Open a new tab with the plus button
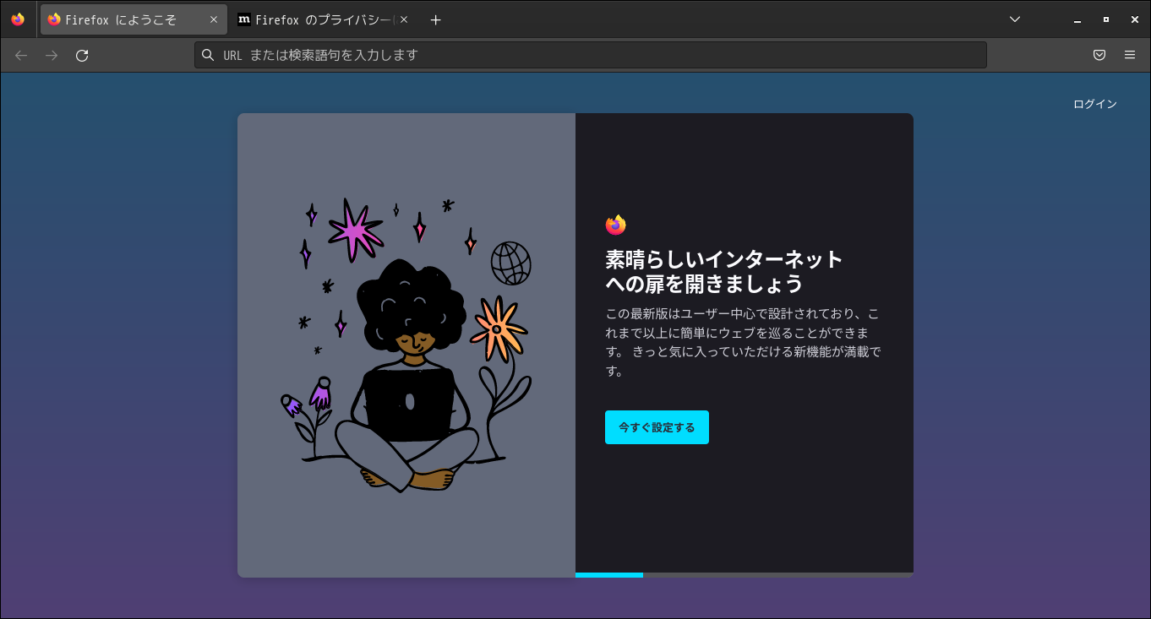 pos(435,19)
